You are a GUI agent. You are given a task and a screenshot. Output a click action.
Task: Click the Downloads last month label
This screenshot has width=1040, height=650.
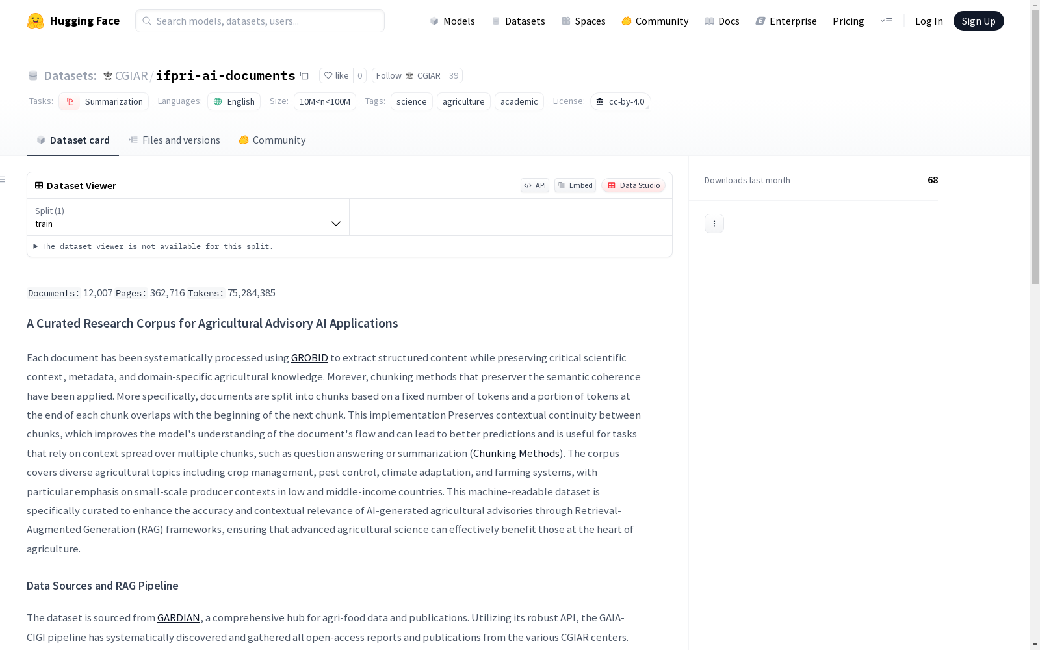(747, 180)
